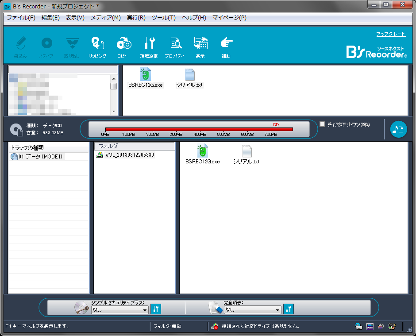
Task: Click the last status bar disc icon
Action: tap(392, 326)
